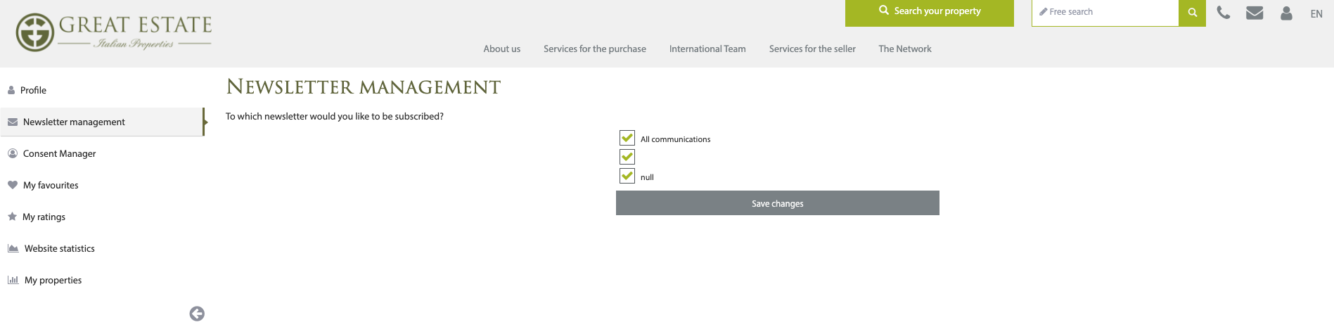Screen dimensions: 1334x327
Task: Uncheck the All communications checkbox
Action: (627, 138)
